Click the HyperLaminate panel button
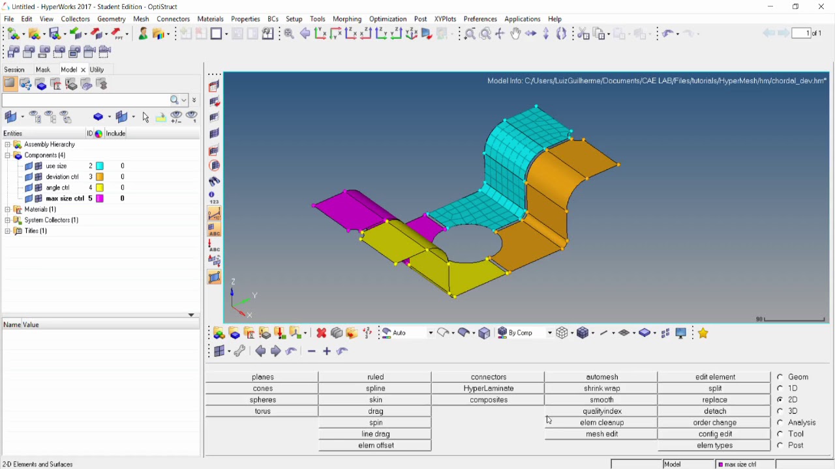The image size is (835, 469). pos(489,388)
